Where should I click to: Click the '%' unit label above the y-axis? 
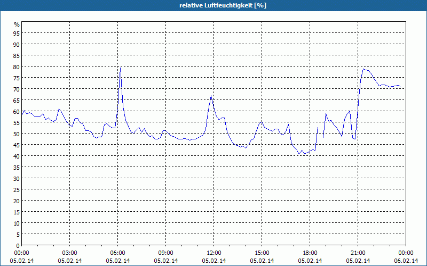[x=17, y=24]
